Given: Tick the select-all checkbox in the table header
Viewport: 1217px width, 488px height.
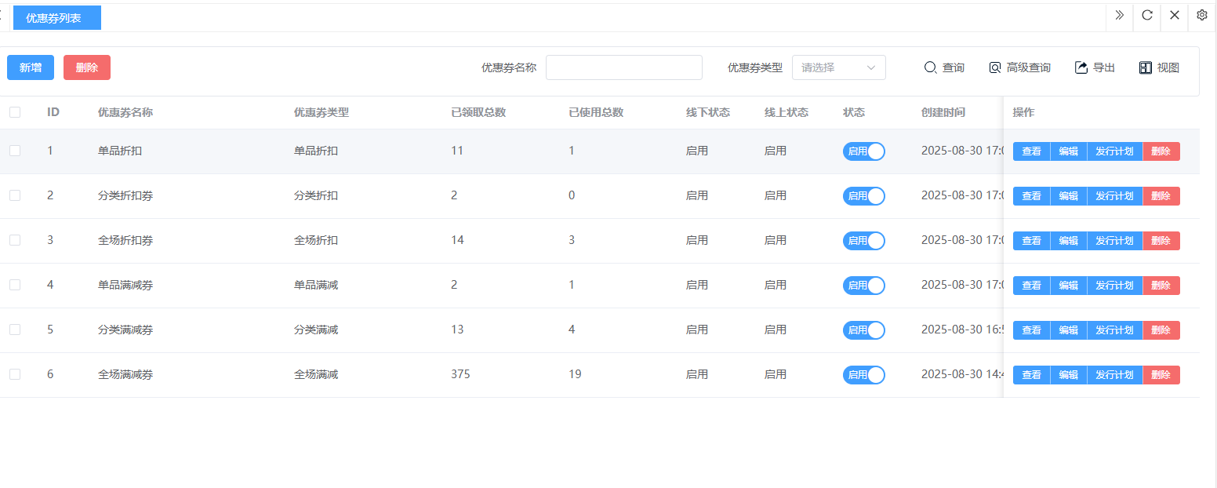Looking at the screenshot, I should (x=15, y=112).
